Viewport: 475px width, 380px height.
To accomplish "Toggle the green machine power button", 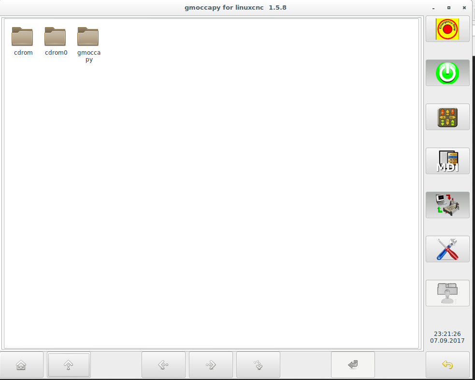I will click(x=447, y=73).
